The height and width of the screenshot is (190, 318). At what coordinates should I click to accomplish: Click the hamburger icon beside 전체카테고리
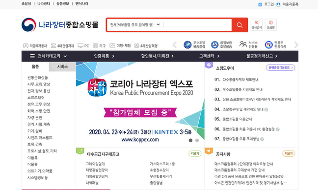point(32,56)
